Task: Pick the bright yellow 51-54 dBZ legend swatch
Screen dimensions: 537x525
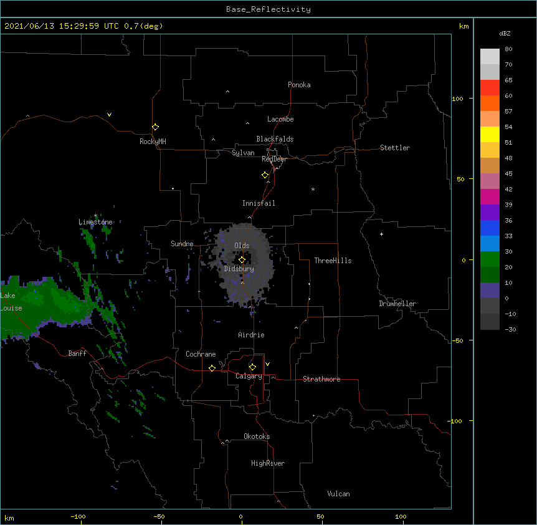Action: tap(490, 135)
